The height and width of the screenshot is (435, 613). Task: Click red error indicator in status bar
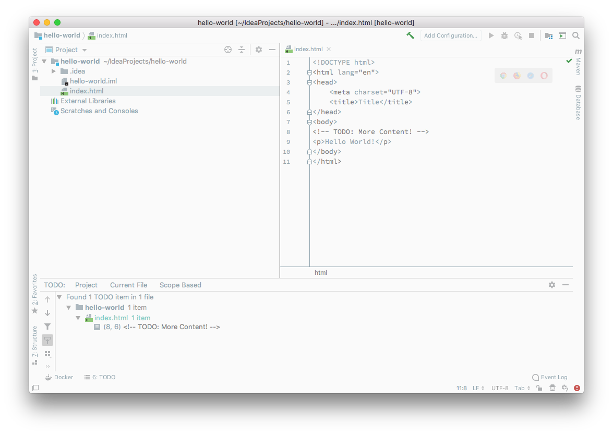tap(576, 388)
